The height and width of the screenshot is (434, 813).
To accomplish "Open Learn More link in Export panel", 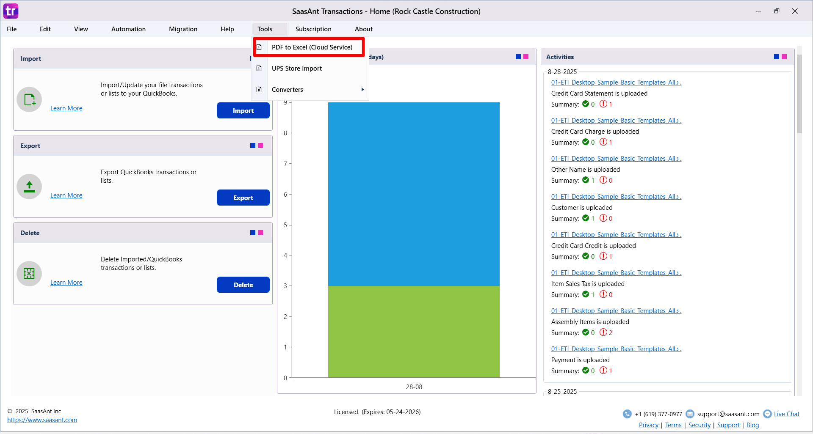I will 66,195.
